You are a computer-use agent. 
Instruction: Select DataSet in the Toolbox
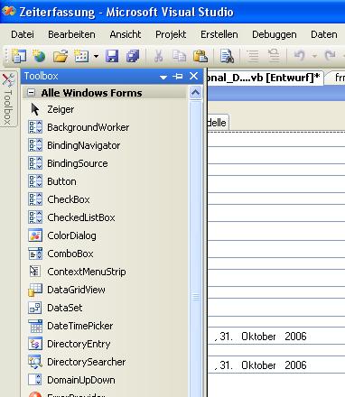pos(105,308)
